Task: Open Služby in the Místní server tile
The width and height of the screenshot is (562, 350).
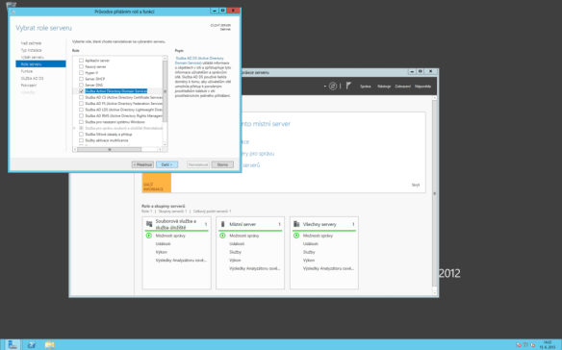Action: (235, 252)
